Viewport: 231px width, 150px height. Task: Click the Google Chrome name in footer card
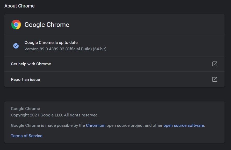pyautogui.click(x=25, y=109)
